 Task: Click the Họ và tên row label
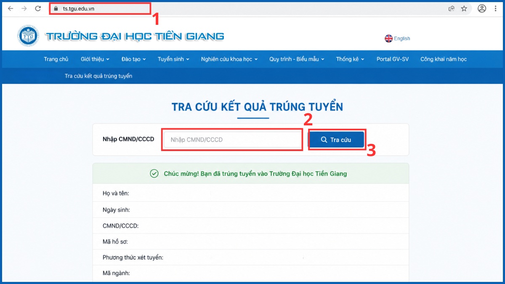[x=116, y=194]
